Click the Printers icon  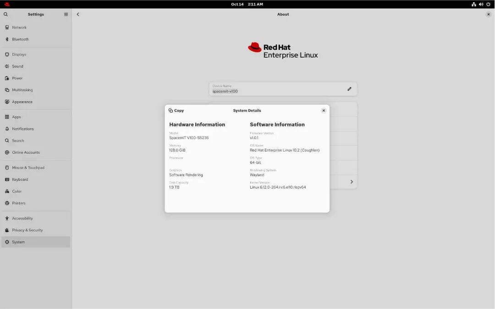click(7, 203)
